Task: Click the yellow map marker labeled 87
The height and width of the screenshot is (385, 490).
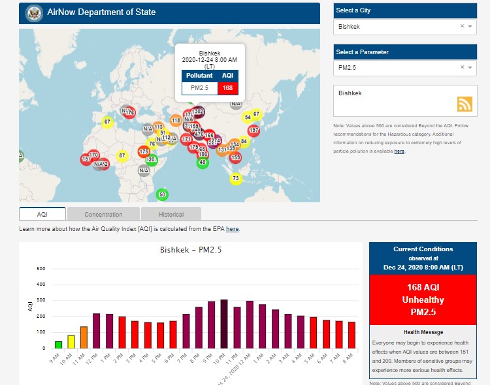Action: [122, 156]
